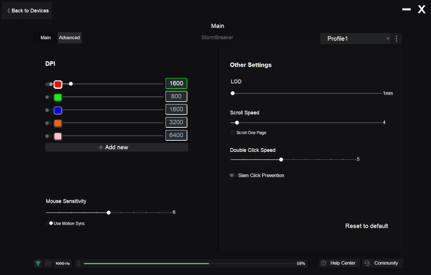Image resolution: width=431 pixels, height=275 pixels.
Task: Enable the pink DPI stage toggle
Action: coord(49,136)
